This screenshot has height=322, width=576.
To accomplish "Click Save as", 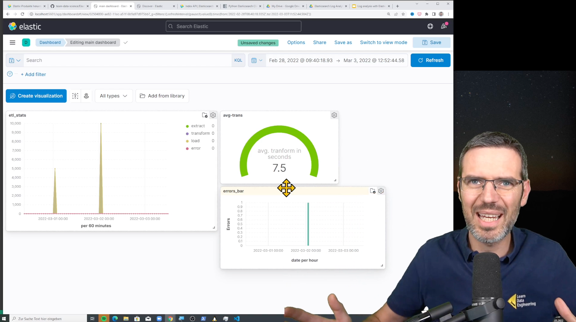I will pyautogui.click(x=343, y=42).
